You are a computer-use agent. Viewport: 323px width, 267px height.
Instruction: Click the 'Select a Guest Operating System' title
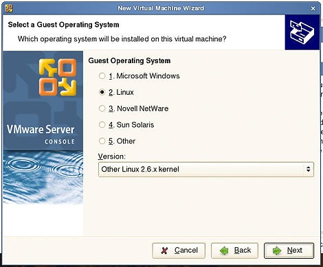pos(63,25)
